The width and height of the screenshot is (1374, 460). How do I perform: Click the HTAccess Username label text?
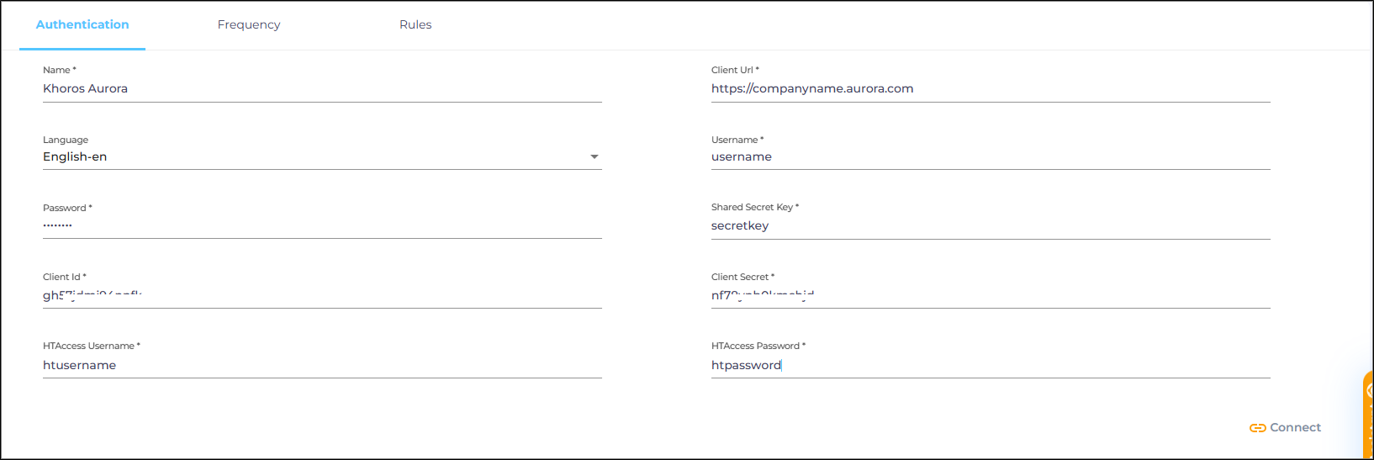point(88,346)
